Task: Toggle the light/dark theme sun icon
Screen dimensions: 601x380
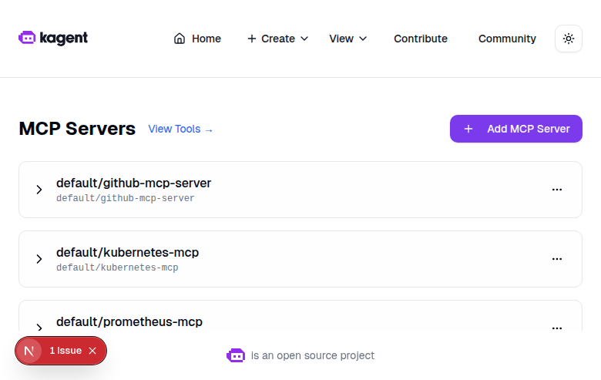Action: [x=569, y=39]
